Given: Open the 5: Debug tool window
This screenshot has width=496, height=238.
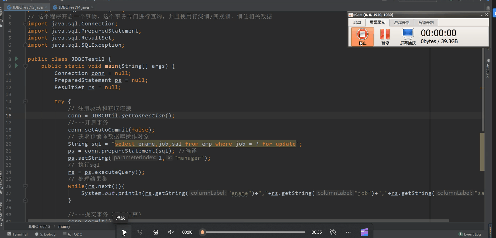Looking at the screenshot, I should [45, 234].
